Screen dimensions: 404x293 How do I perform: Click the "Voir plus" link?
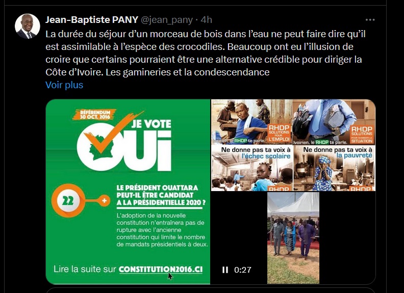pyautogui.click(x=64, y=85)
